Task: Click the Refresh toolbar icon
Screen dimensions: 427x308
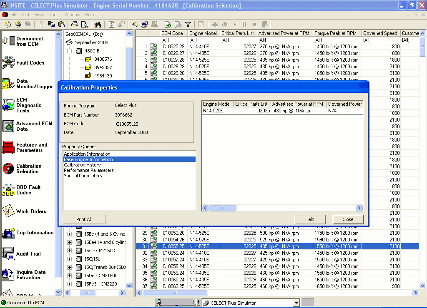Action: [112, 25]
